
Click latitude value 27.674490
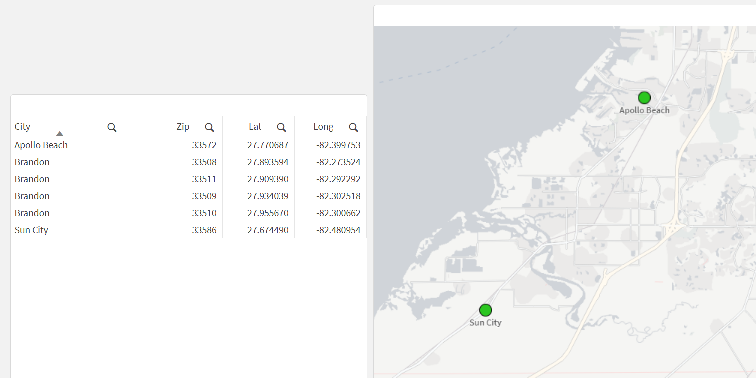[268, 230]
